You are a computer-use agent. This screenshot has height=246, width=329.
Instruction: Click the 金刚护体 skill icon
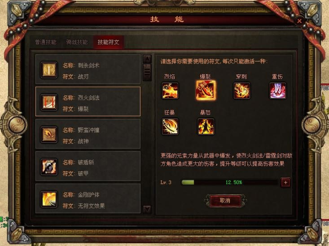(x=49, y=199)
